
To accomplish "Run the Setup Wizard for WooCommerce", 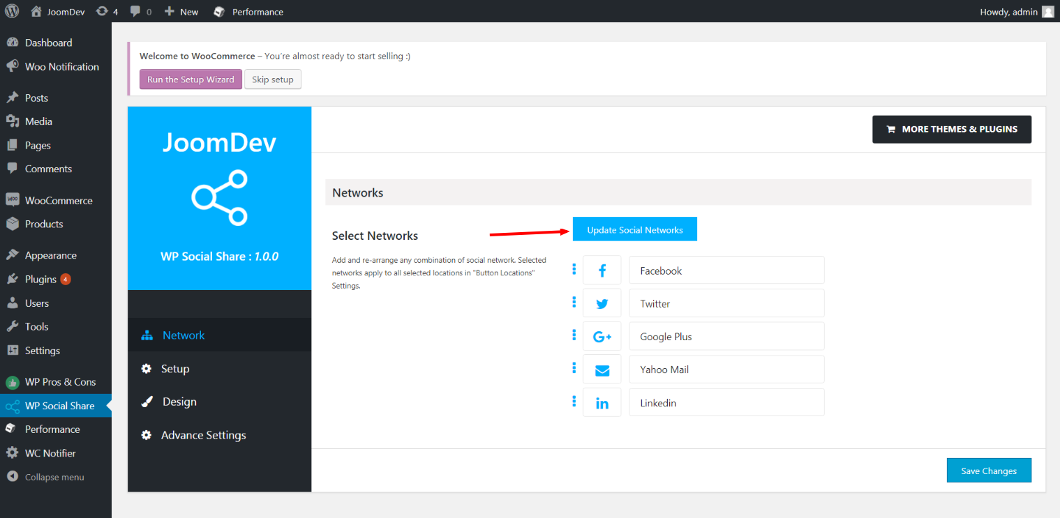I will tap(191, 79).
